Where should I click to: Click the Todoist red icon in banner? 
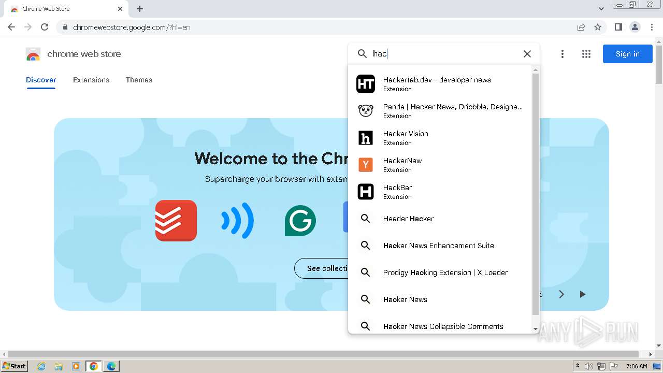(176, 221)
